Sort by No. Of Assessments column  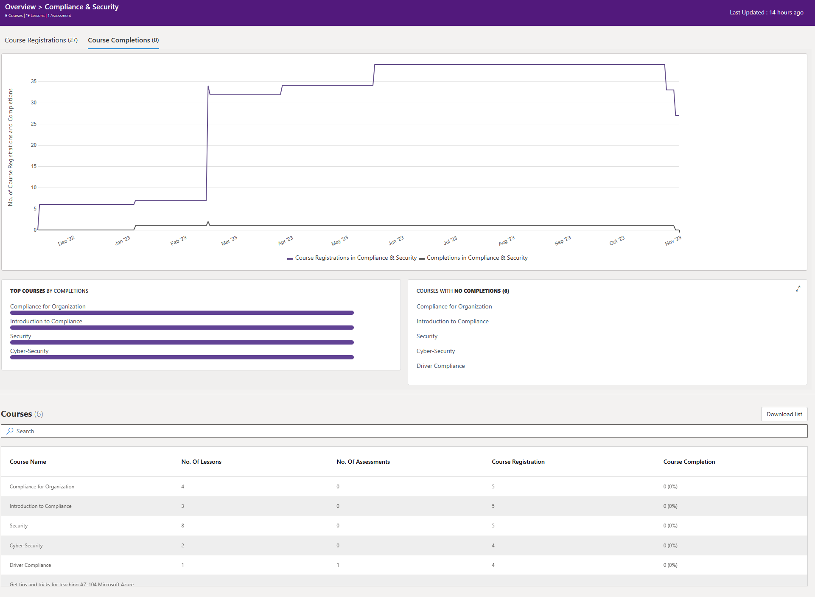(x=363, y=462)
